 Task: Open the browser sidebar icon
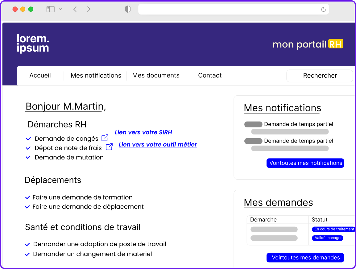click(x=50, y=9)
